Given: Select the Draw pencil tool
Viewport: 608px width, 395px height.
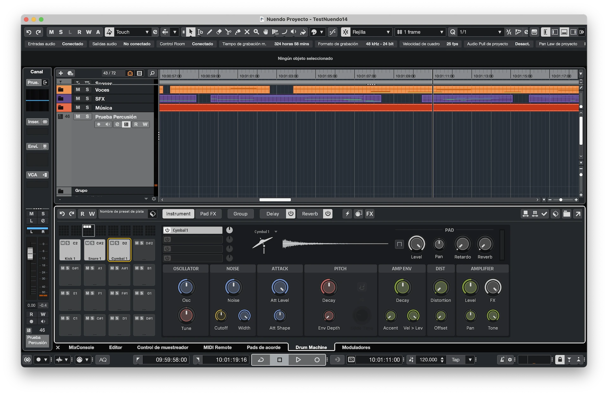Looking at the screenshot, I should click(210, 32).
